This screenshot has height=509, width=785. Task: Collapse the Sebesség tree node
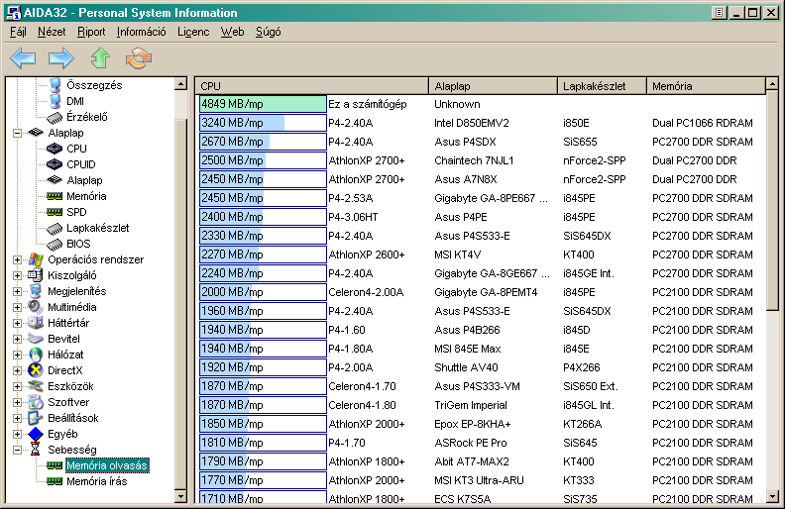(x=18, y=450)
